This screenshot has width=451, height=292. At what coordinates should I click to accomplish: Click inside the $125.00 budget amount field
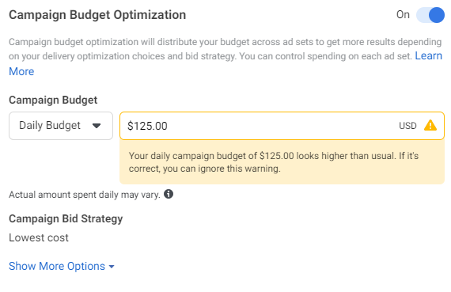(x=282, y=126)
